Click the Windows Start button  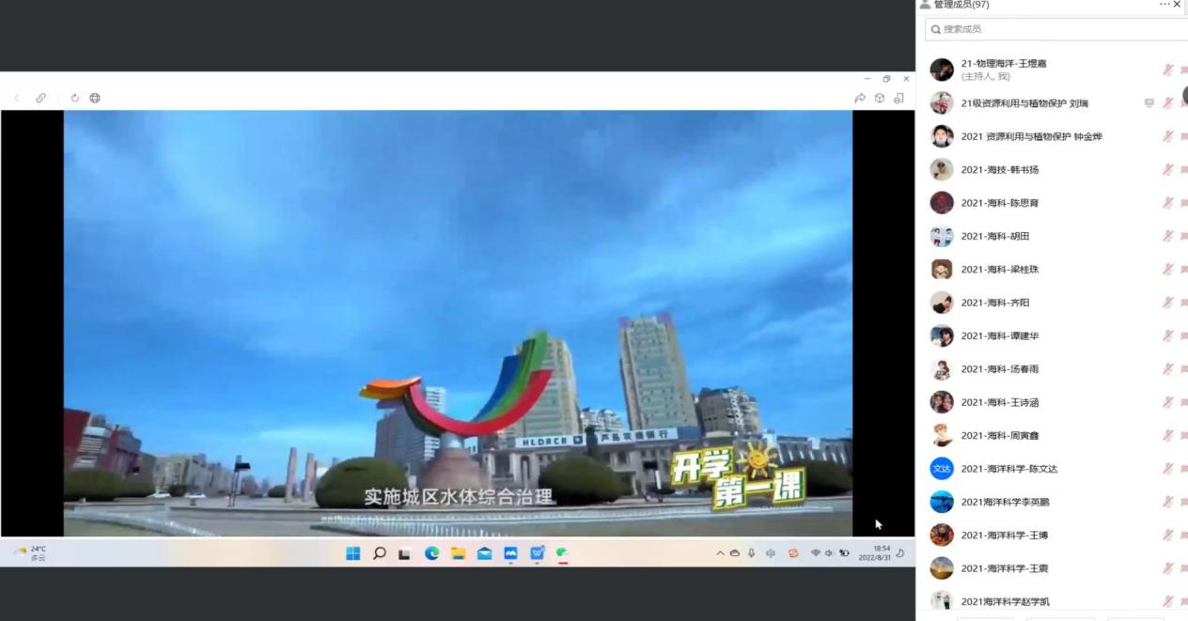[353, 553]
